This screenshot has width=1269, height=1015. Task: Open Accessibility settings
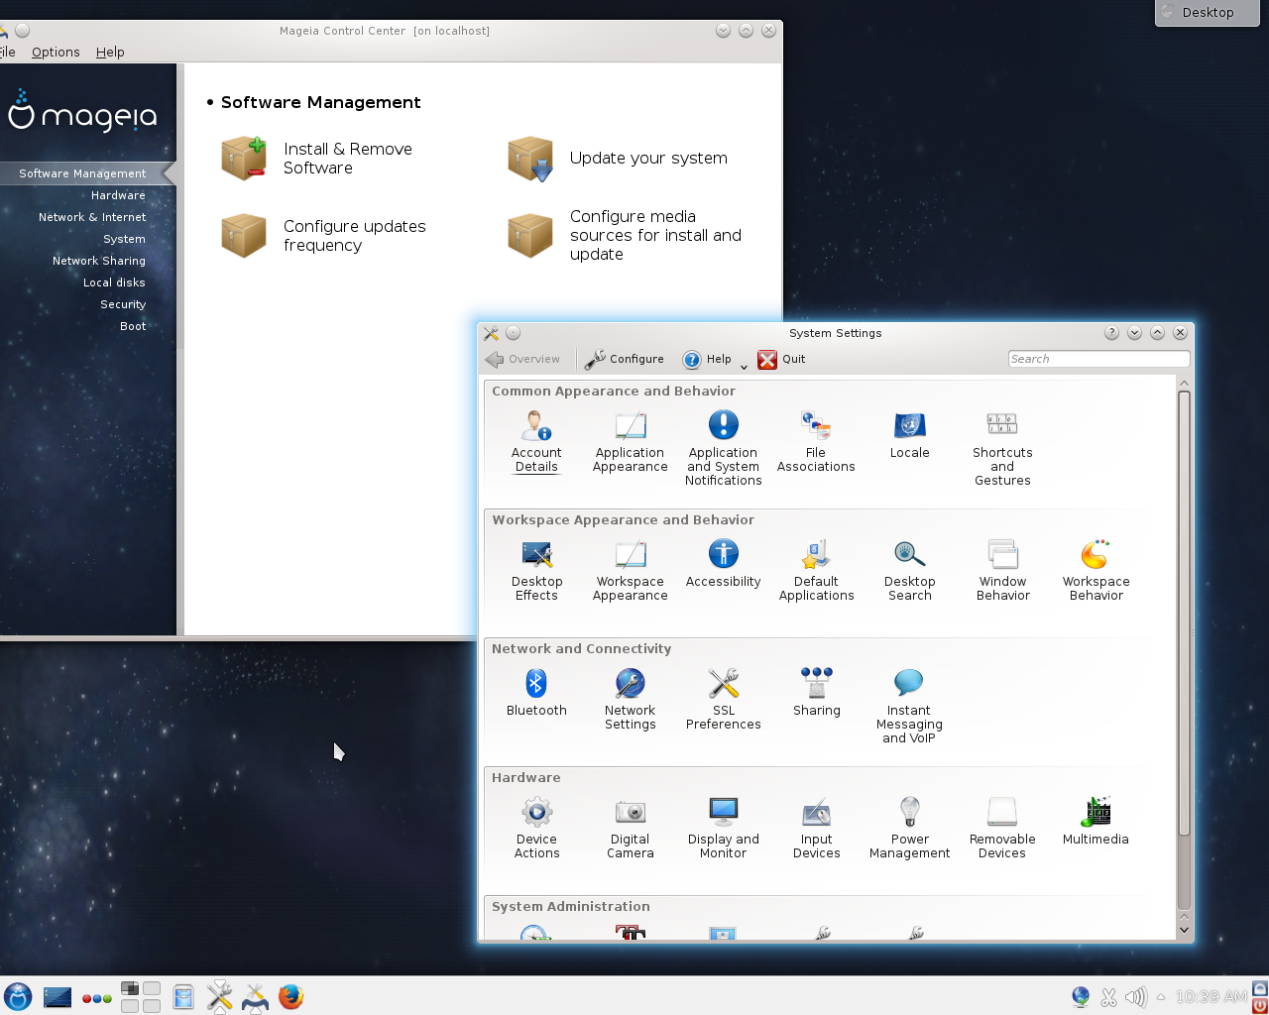click(723, 564)
